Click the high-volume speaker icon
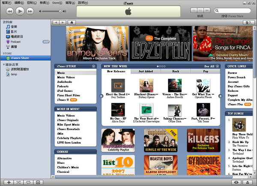Image resolution: width=257 pixels, height=186 pixels. pyautogui.click(x=64, y=11)
